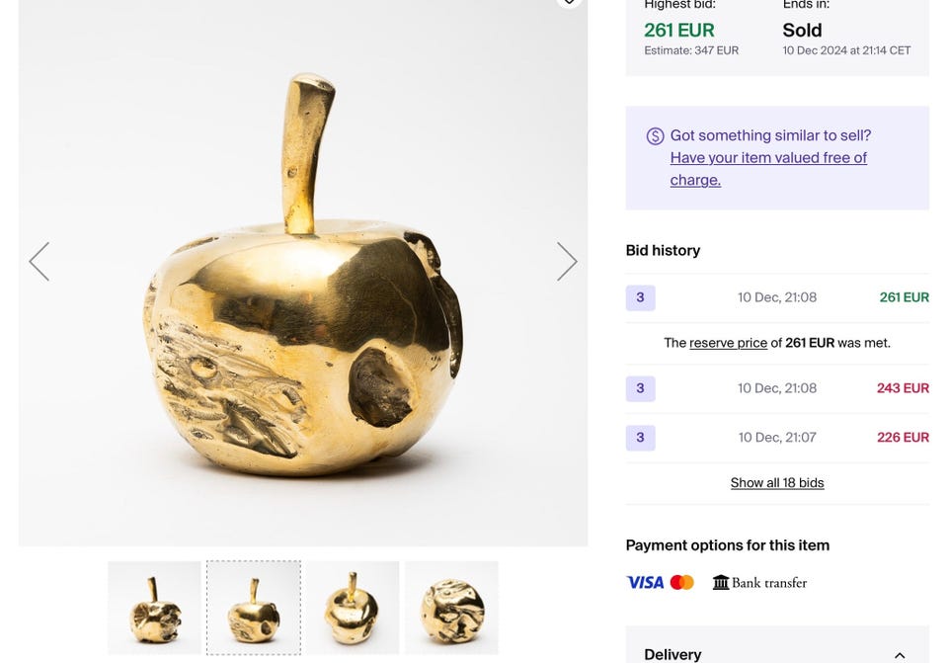Select the first apple thumbnail

click(154, 608)
